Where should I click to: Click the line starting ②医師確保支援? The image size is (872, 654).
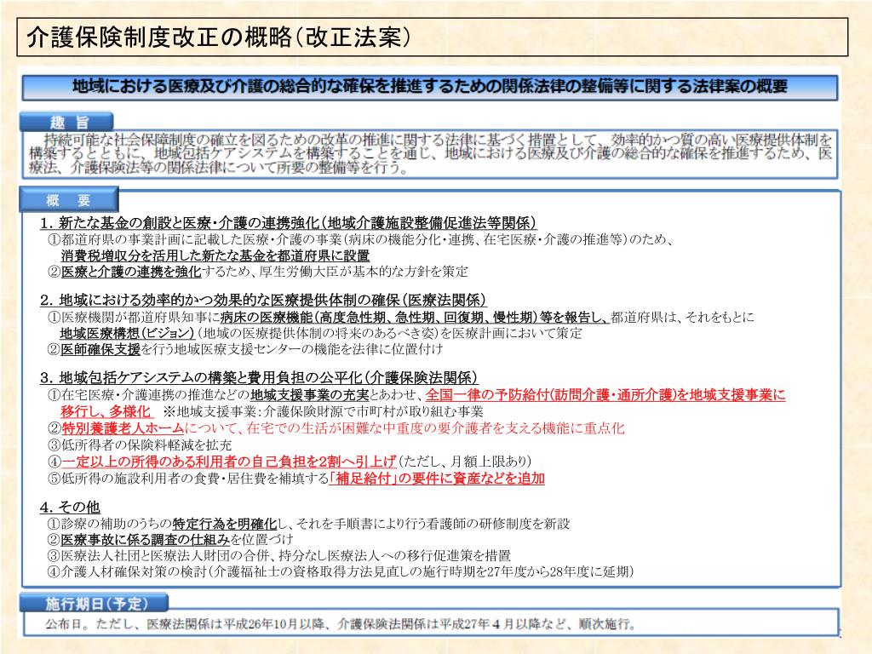pos(245,349)
